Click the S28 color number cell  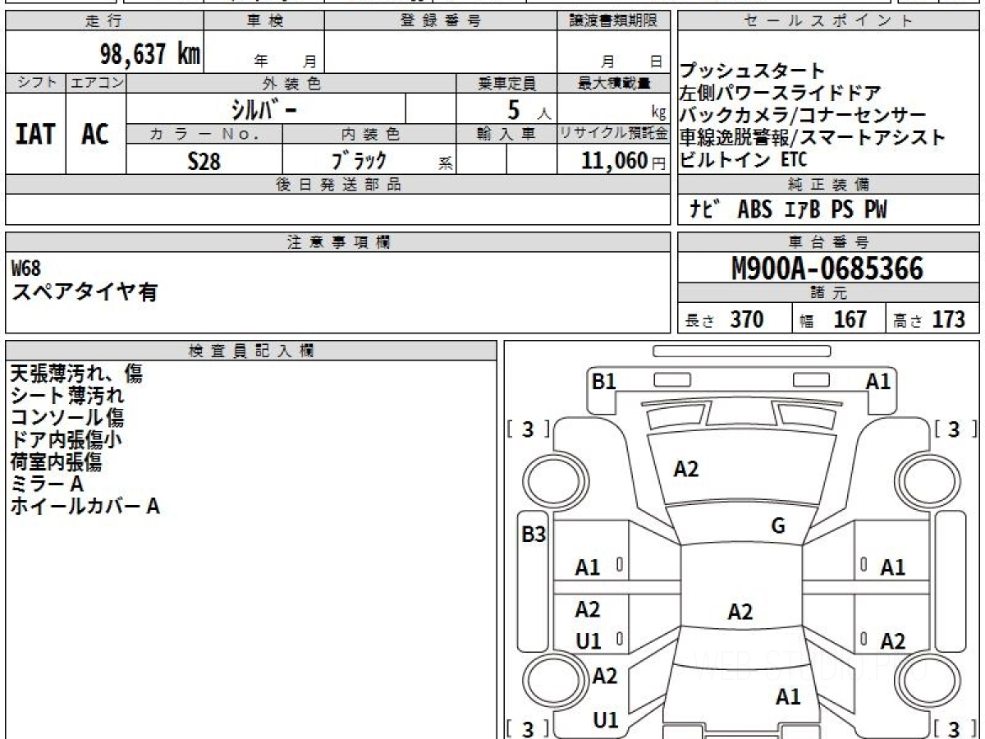[204, 160]
